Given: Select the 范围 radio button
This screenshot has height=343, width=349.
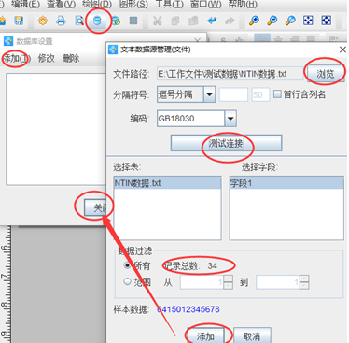Looking at the screenshot, I should point(127,281).
